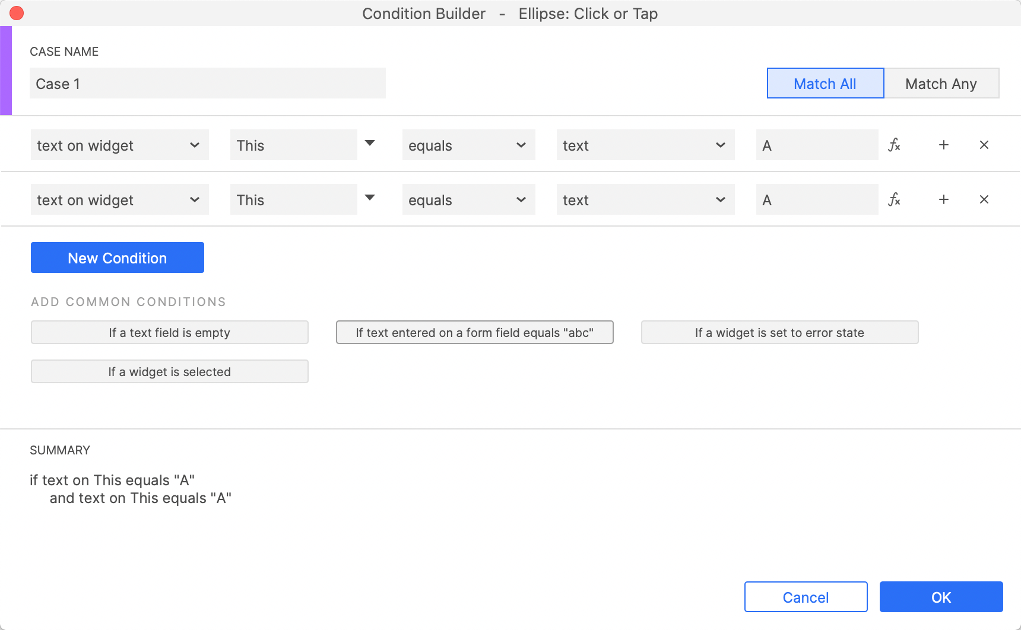Close the Condition Builder window
1021x630 pixels.
pyautogui.click(x=17, y=13)
